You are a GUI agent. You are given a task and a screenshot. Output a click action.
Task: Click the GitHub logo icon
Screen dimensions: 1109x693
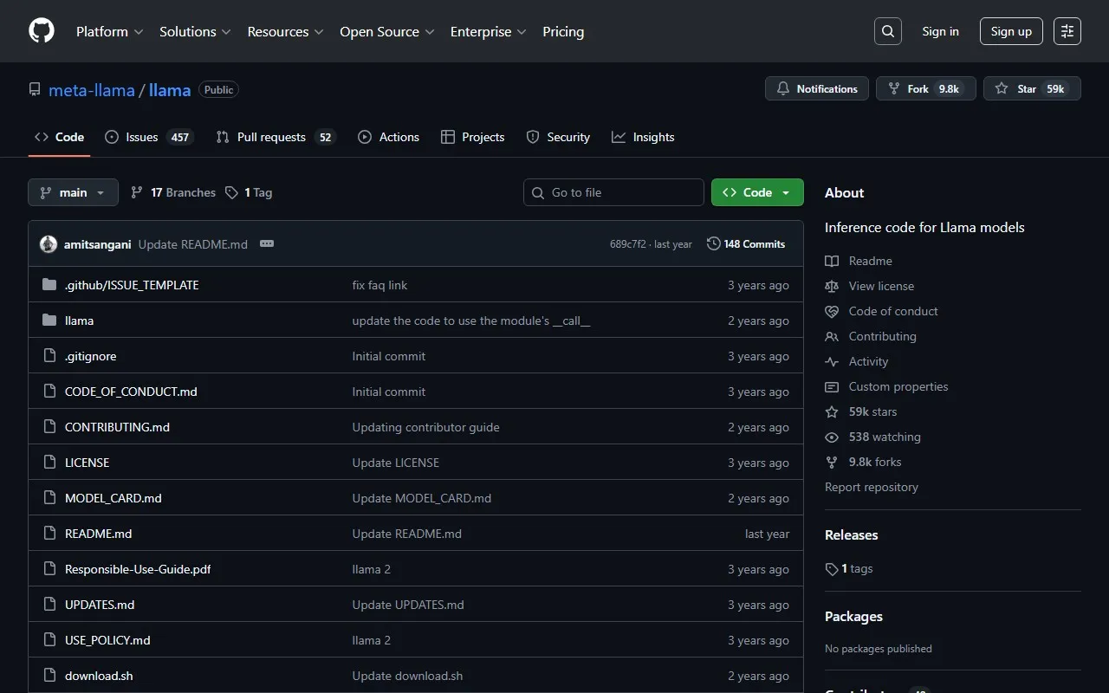tap(42, 31)
